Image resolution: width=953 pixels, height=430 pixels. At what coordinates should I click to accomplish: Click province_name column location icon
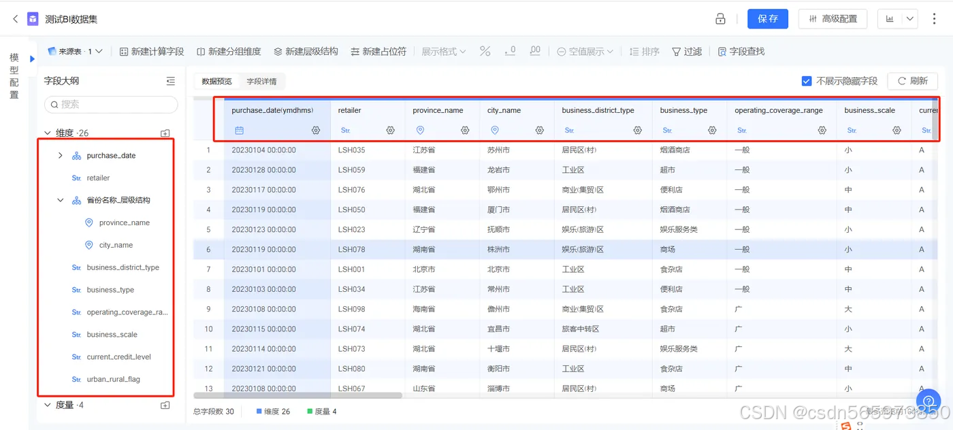[x=420, y=130]
